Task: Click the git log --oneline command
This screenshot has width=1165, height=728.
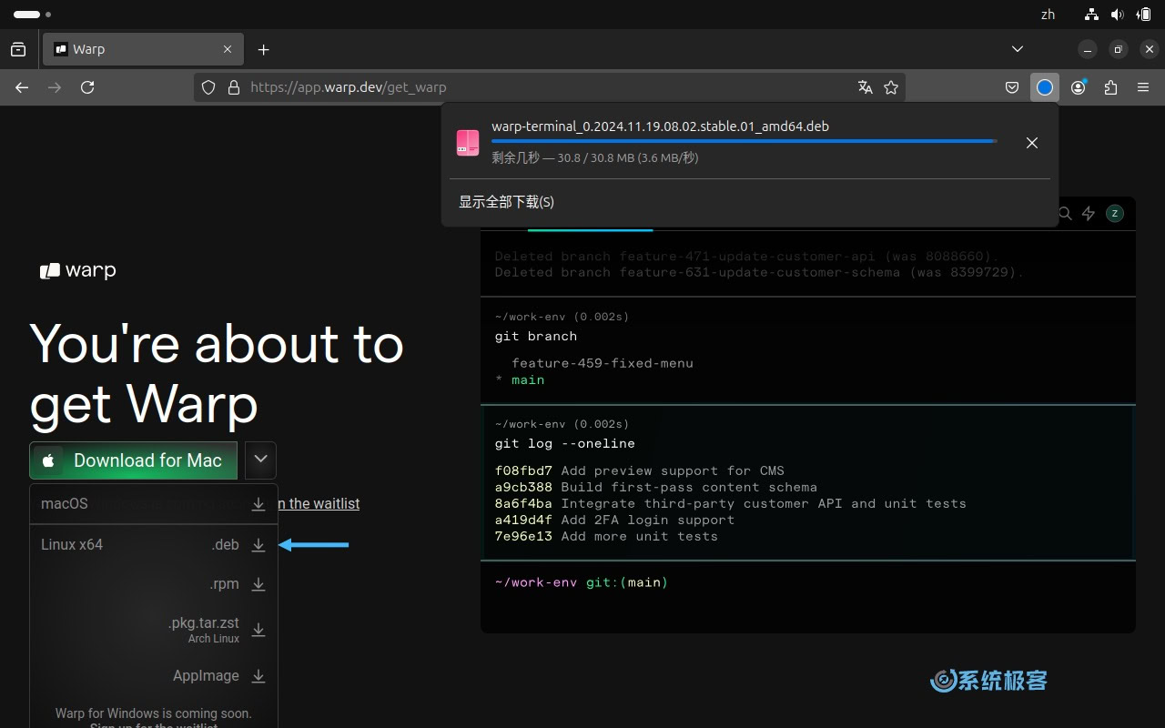Action: point(564,443)
